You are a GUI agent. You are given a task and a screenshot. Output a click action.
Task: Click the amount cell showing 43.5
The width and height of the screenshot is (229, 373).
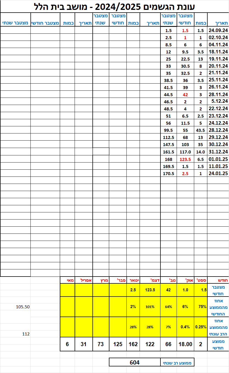[x=200, y=130]
